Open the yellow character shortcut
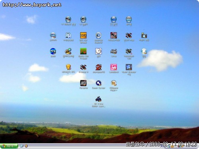 click(68, 67)
